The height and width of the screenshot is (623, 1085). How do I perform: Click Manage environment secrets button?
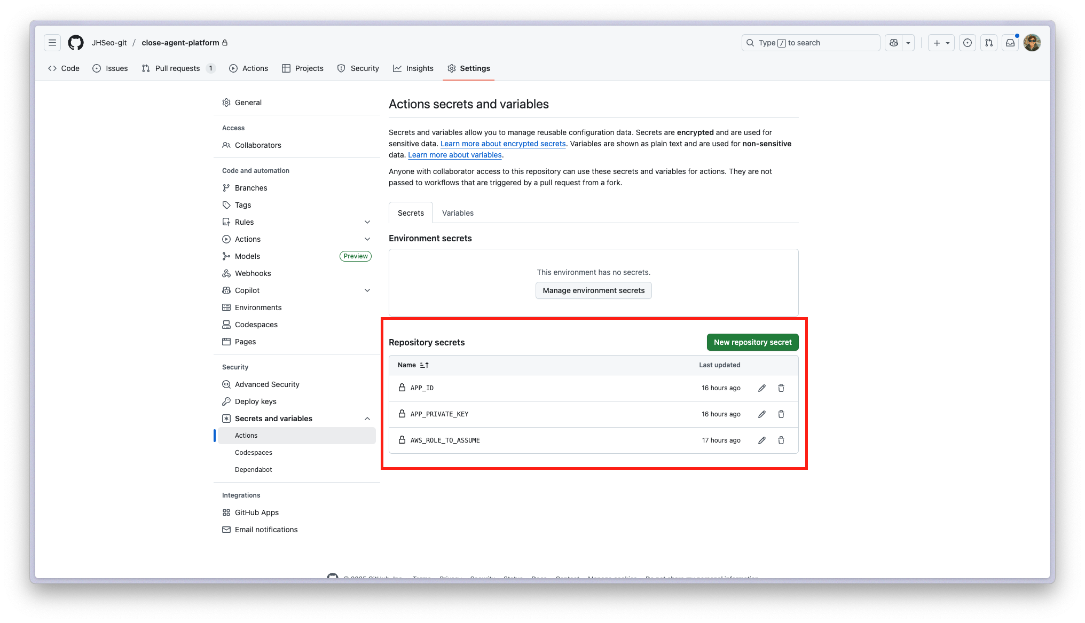click(x=593, y=290)
